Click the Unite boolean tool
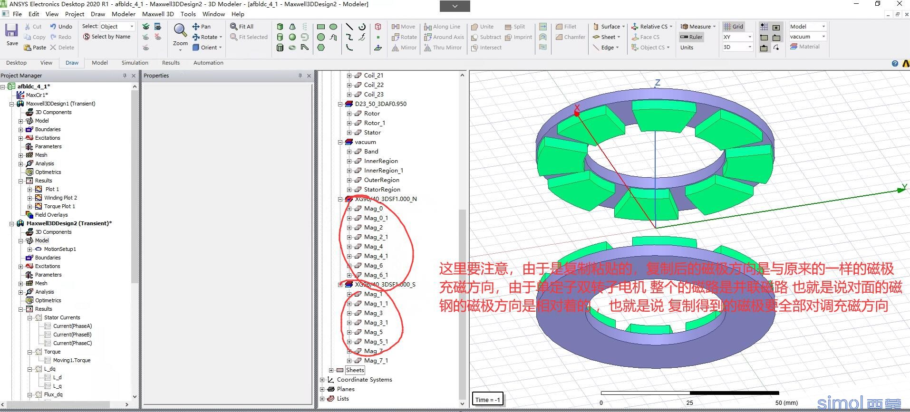The image size is (910, 412). (482, 27)
